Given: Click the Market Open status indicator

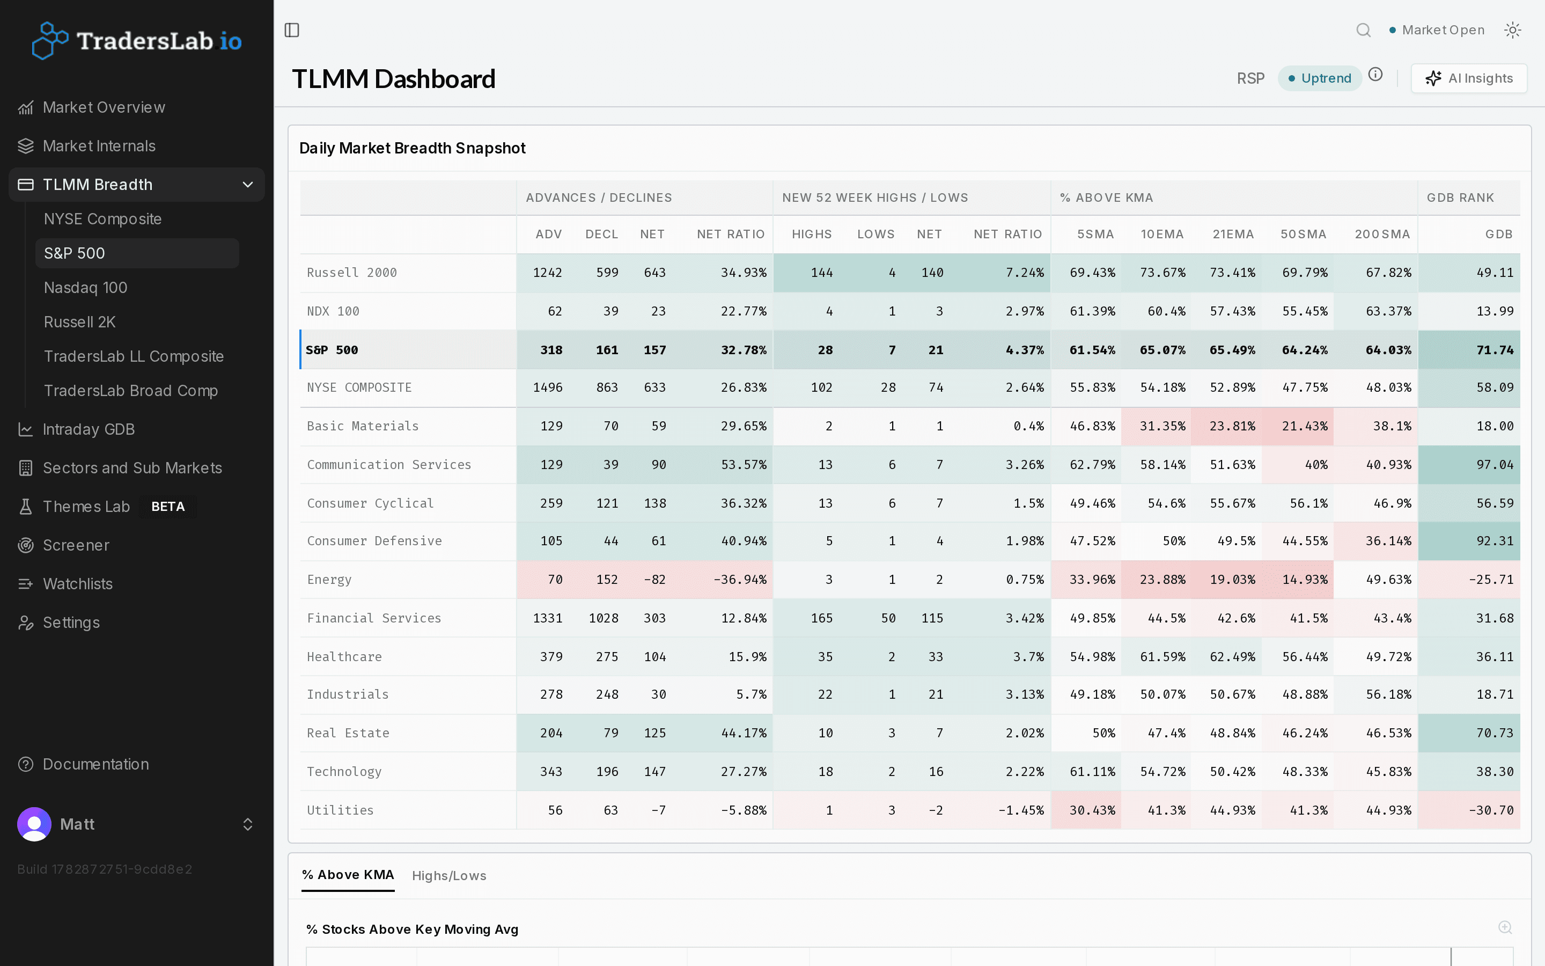Looking at the screenshot, I should [x=1437, y=30].
